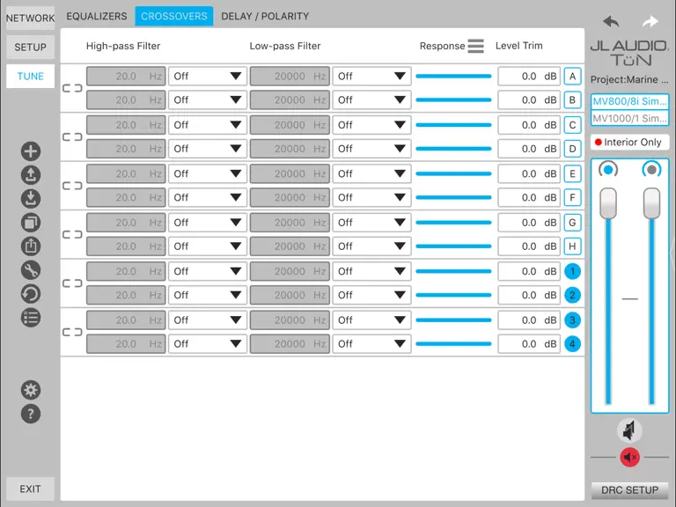Open channel A high-pass filter type dropdown
The width and height of the screenshot is (676, 507).
[208, 77]
